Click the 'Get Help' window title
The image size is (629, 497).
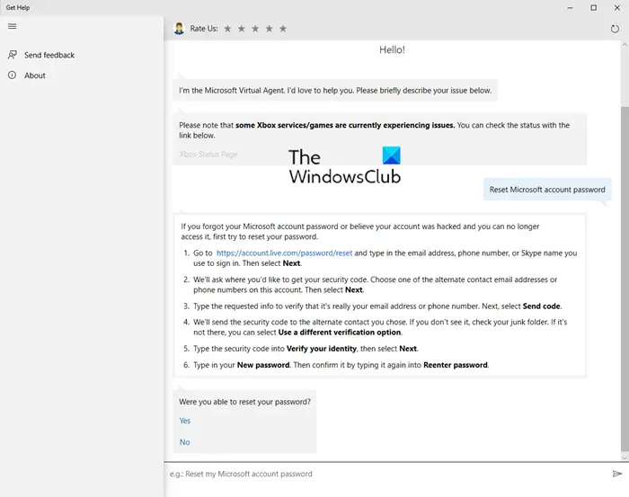pyautogui.click(x=18, y=7)
